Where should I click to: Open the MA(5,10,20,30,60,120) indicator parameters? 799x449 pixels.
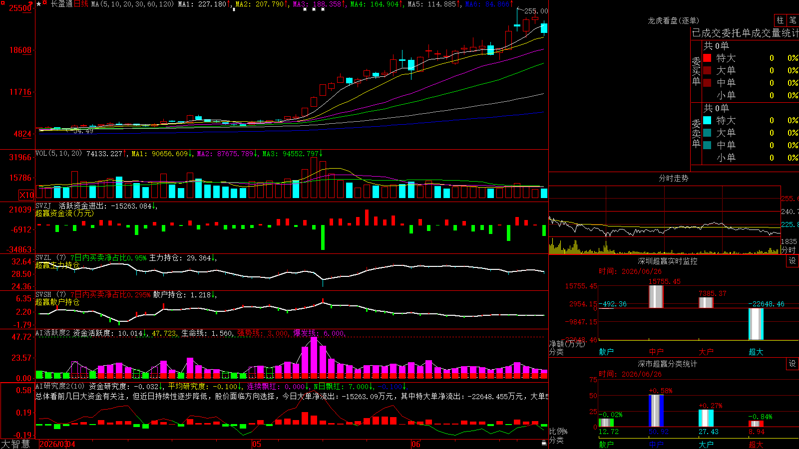coord(132,4)
